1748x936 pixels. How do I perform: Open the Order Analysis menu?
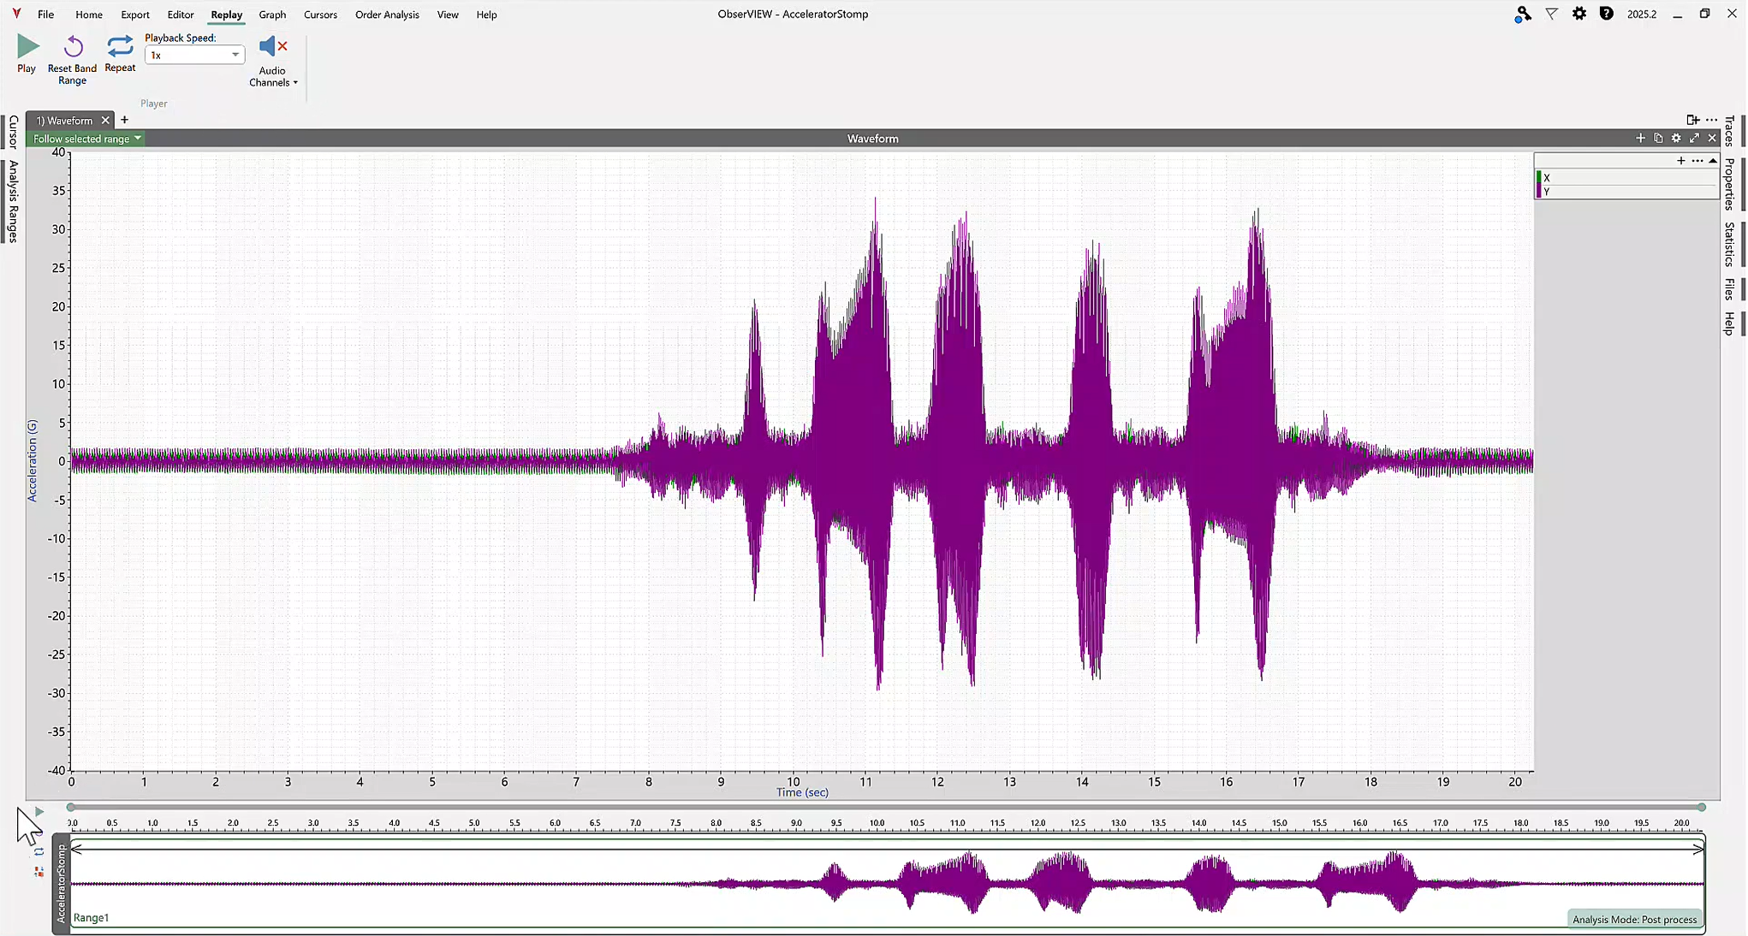pos(387,15)
